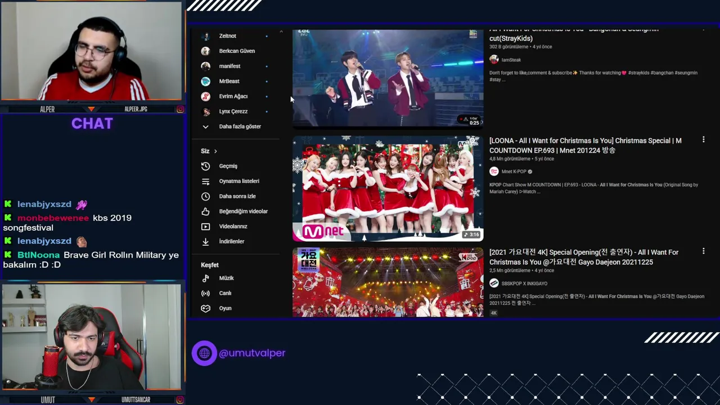Image resolution: width=720 pixels, height=405 pixels.
Task: Click the IamSteak channel avatar
Action: [x=494, y=60]
